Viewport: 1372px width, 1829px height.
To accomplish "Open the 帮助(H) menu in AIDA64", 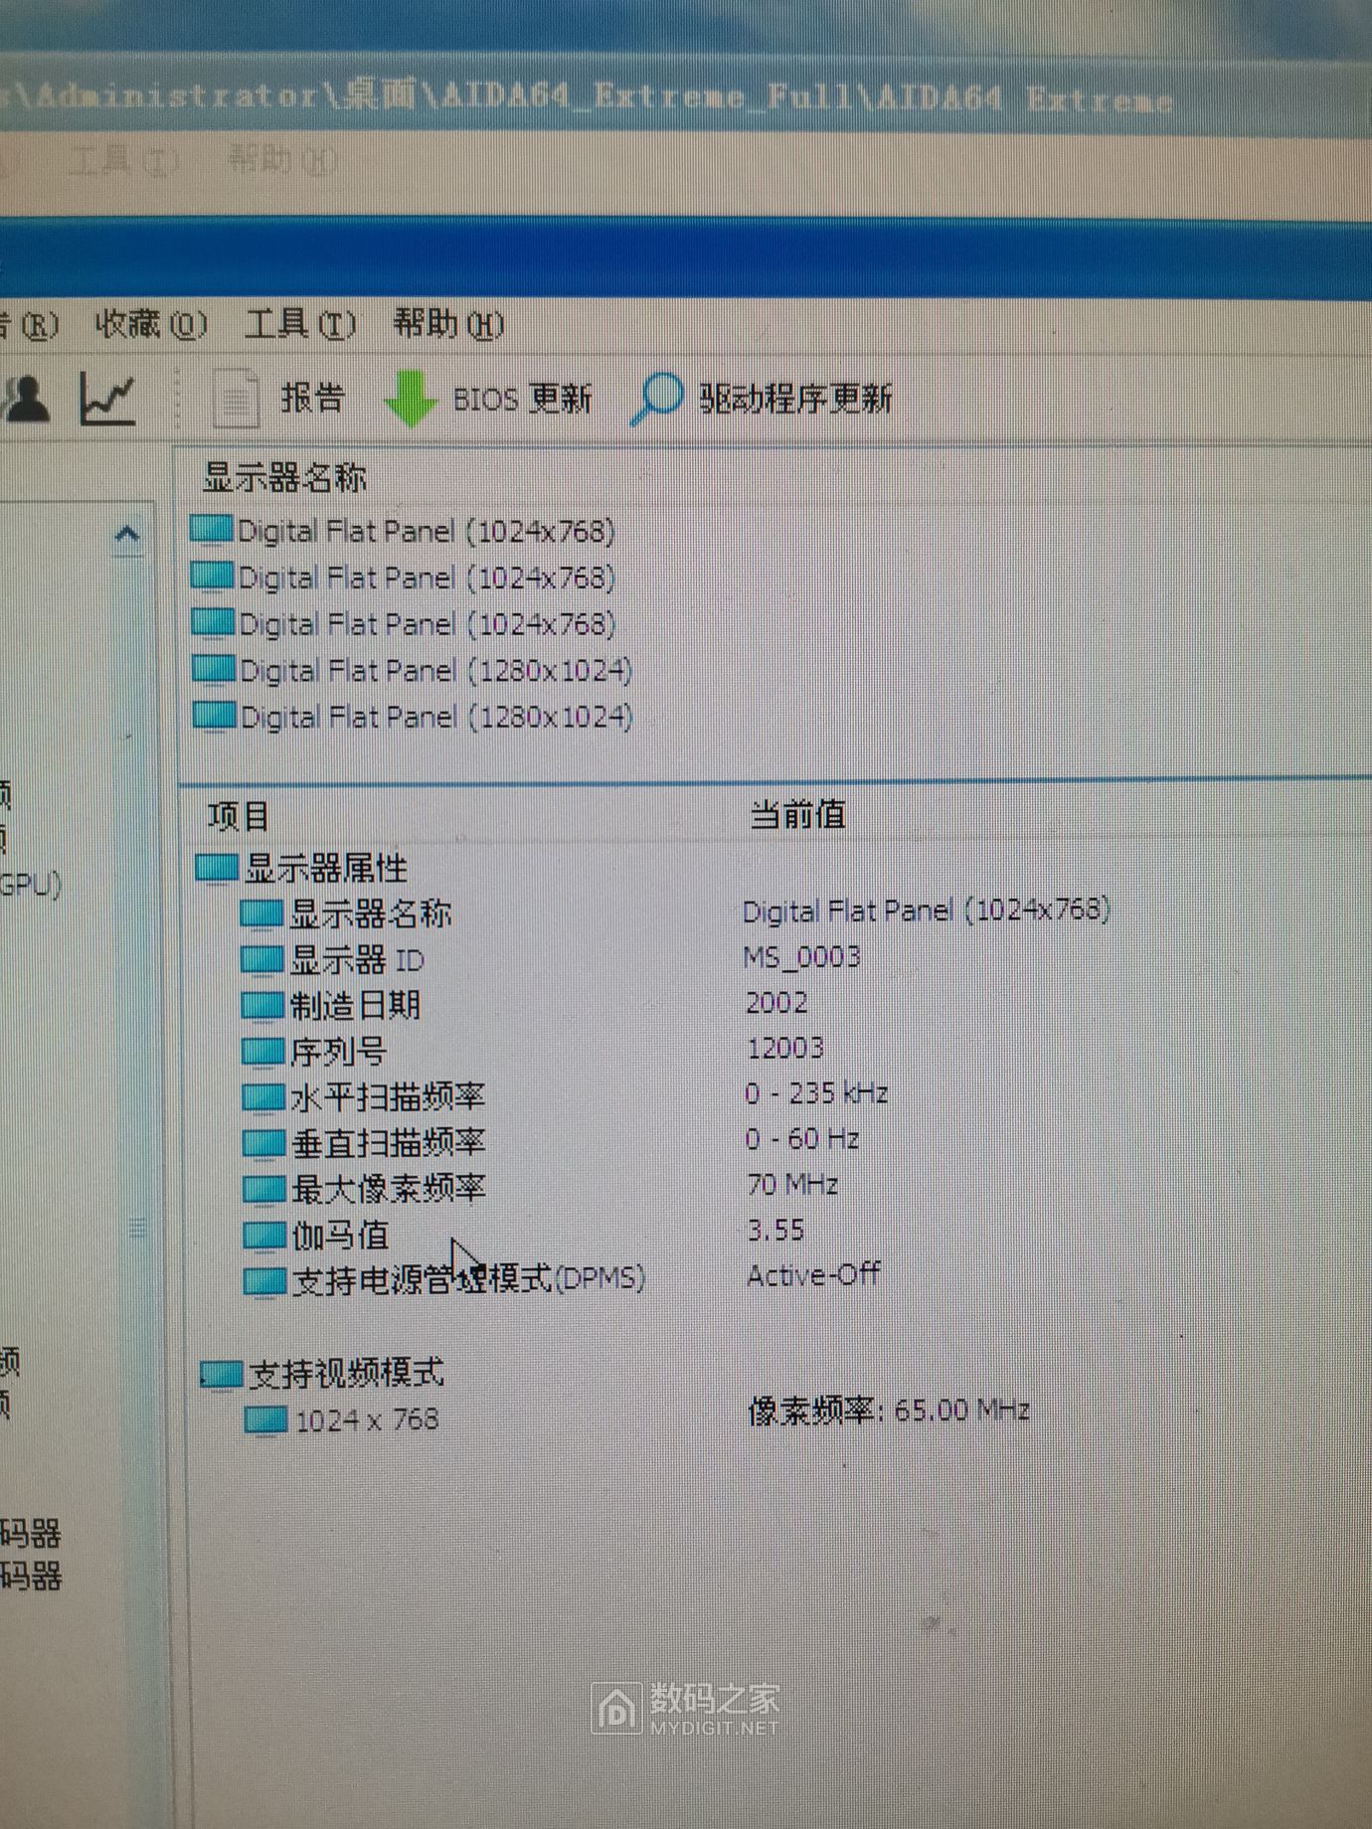I will pos(448,324).
